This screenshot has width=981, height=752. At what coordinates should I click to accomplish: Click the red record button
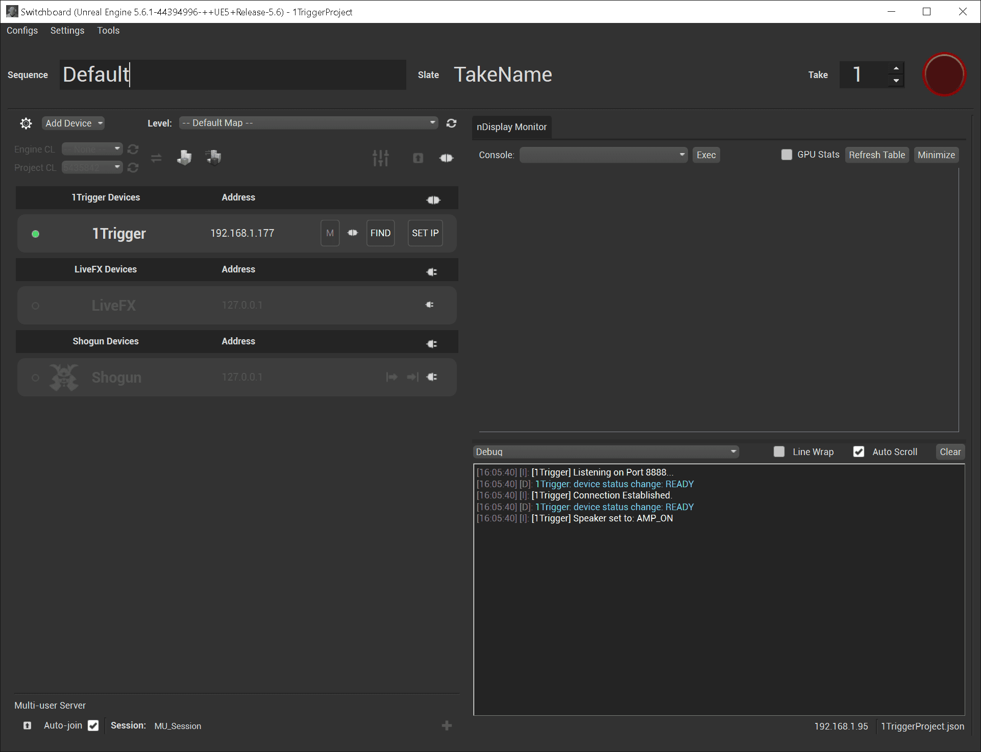tap(944, 74)
